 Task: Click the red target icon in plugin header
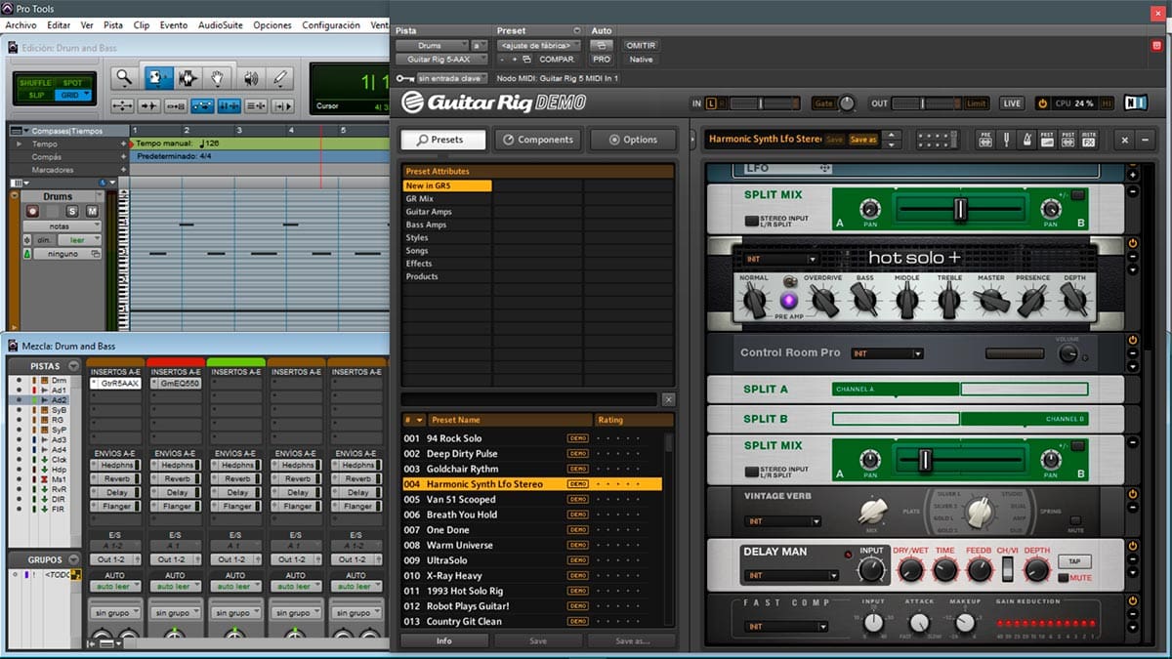pos(1158,45)
